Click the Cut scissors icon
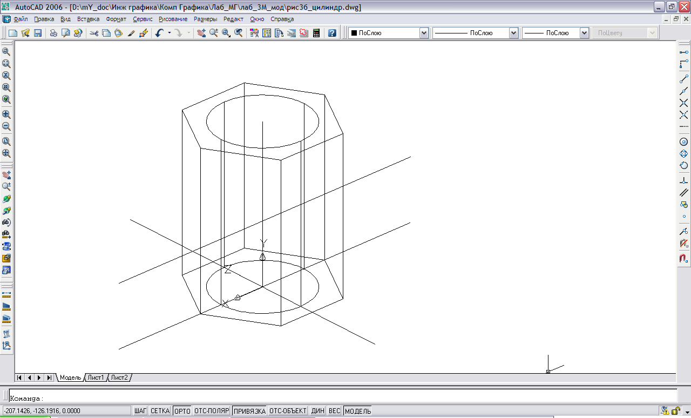 [x=94, y=33]
